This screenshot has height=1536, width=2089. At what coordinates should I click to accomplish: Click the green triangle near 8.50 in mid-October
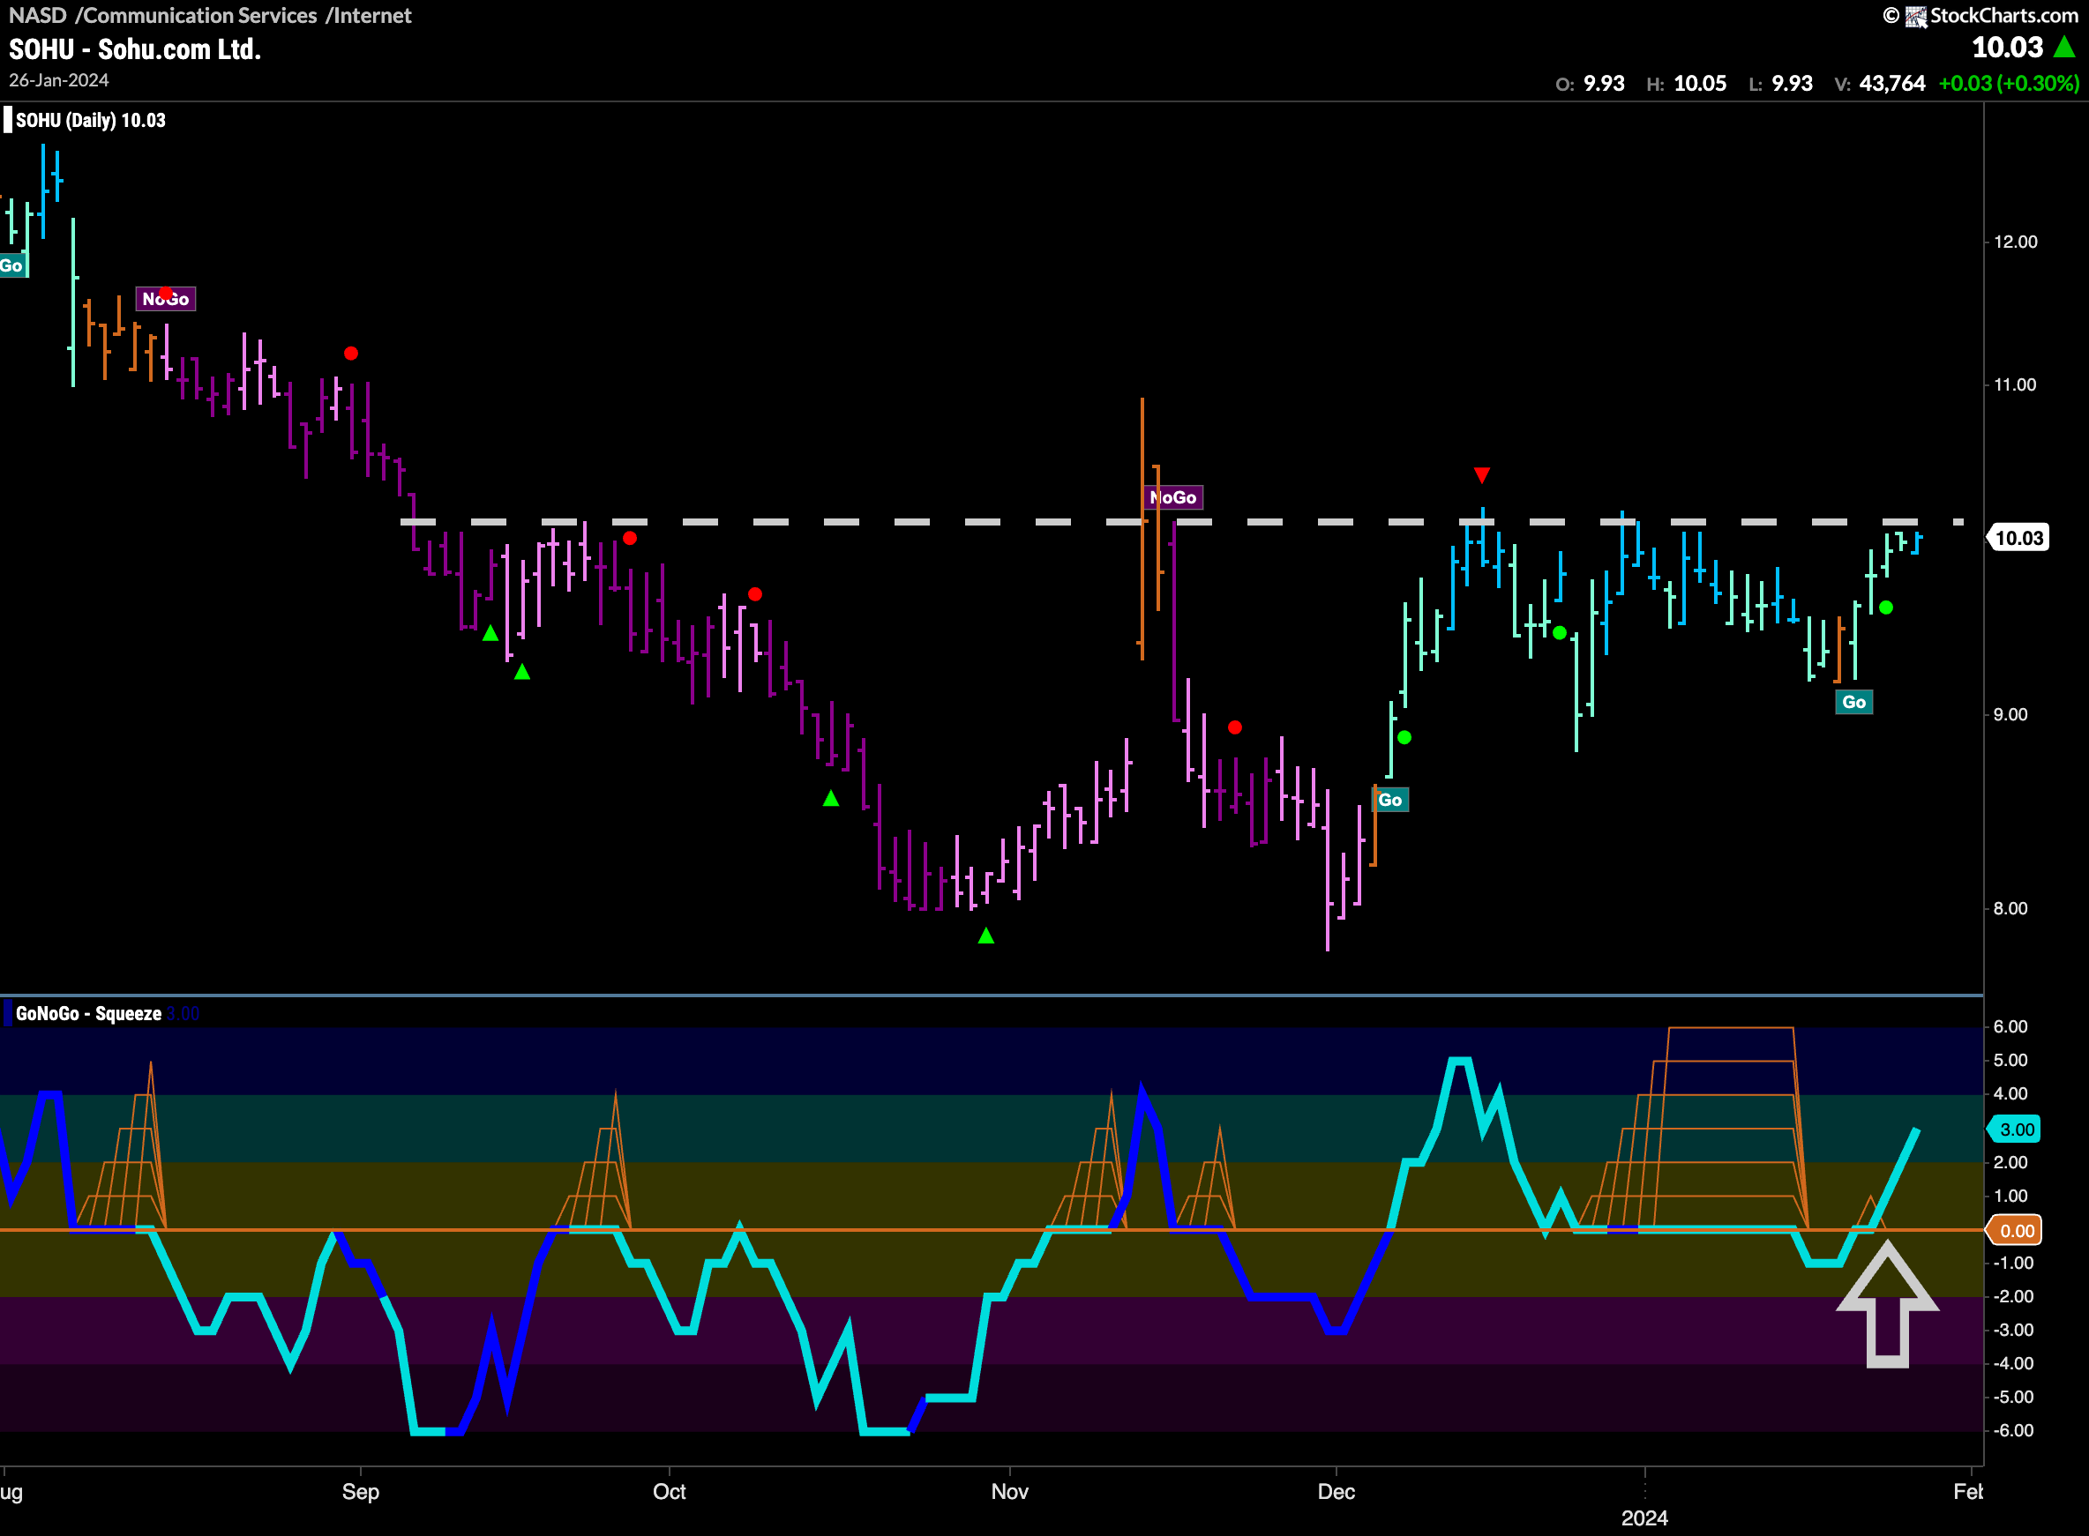(x=831, y=798)
